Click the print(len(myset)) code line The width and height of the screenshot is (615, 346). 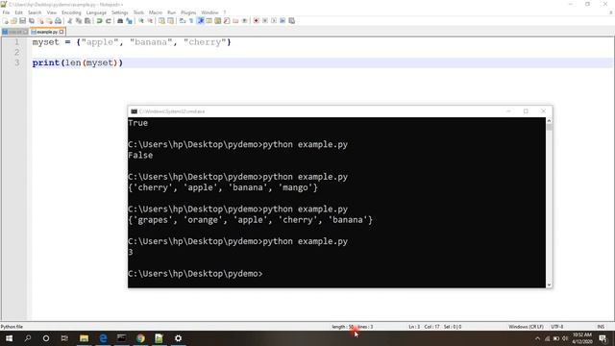click(78, 62)
